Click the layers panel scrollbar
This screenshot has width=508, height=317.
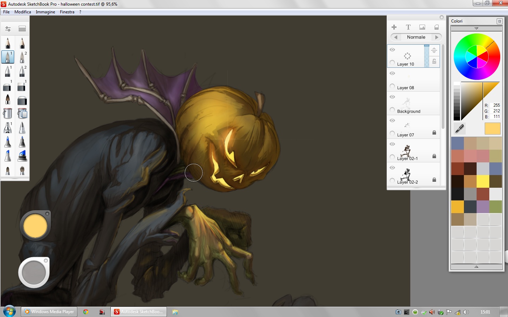pos(443,86)
